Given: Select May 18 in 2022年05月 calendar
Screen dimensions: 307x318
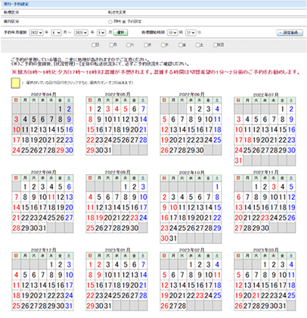Looking at the screenshot, I should click(x=116, y=129).
